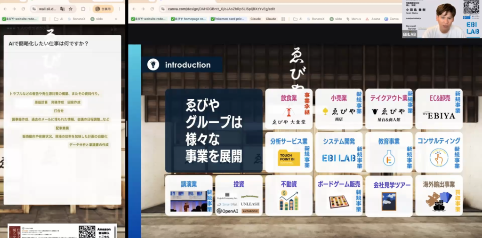This screenshot has width=482, height=238.
Task: Open the 仕事用 profile button
Action: (103, 9)
